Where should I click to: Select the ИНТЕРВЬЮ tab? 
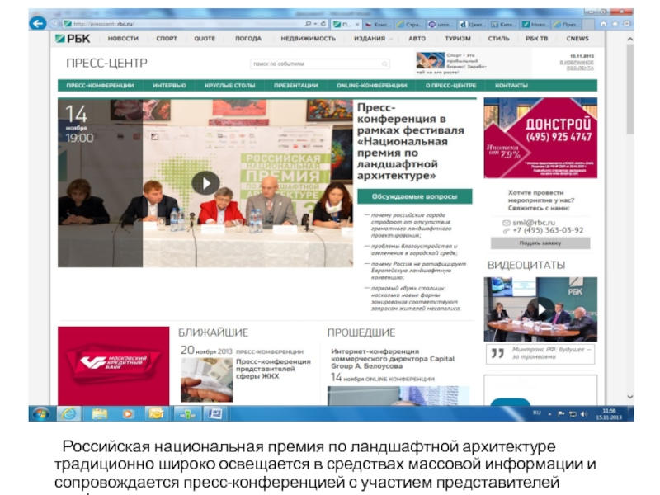(169, 86)
